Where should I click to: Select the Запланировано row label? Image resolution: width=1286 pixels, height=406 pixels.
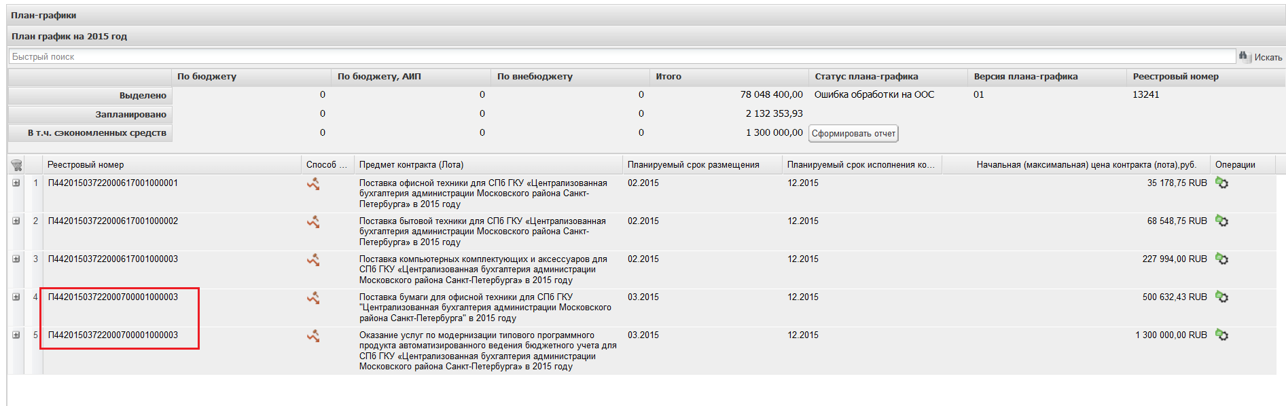click(x=90, y=114)
